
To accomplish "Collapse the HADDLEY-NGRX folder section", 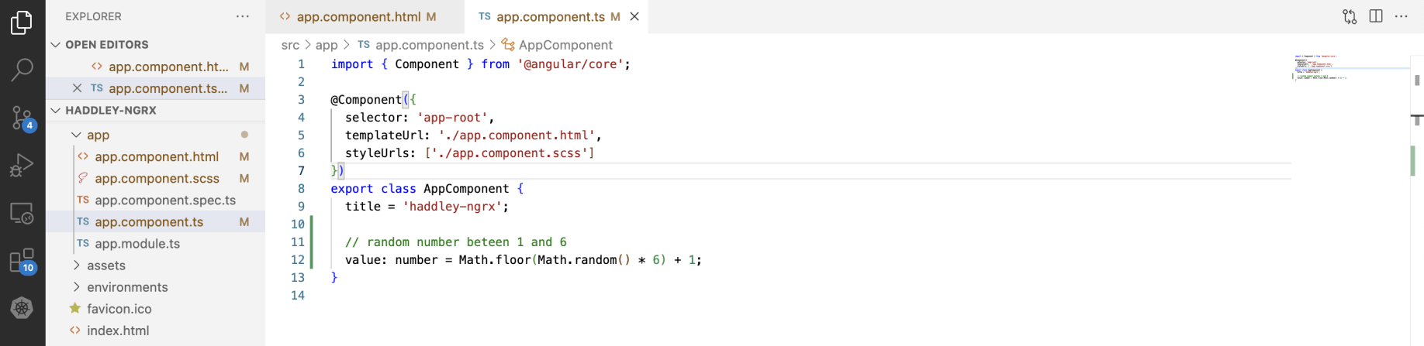I will 56,111.
